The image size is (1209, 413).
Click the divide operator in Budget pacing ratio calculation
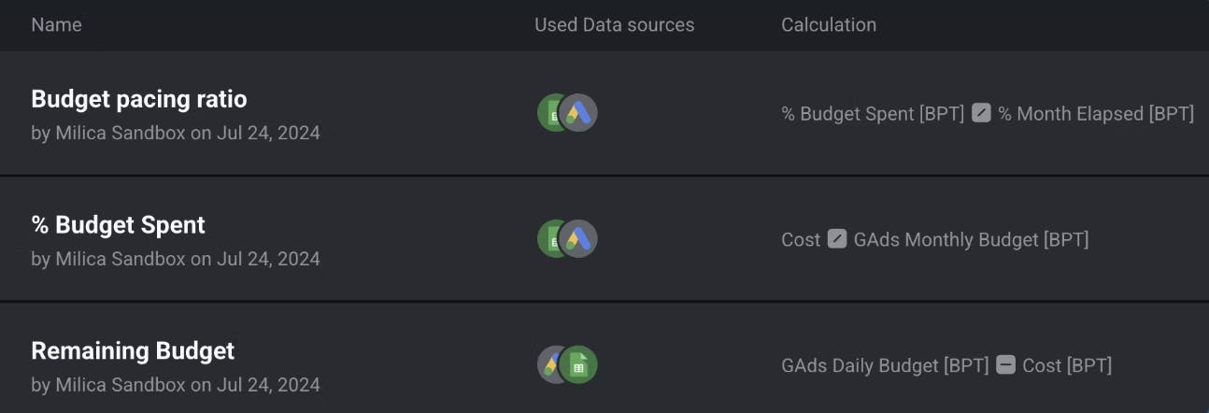coord(981,114)
